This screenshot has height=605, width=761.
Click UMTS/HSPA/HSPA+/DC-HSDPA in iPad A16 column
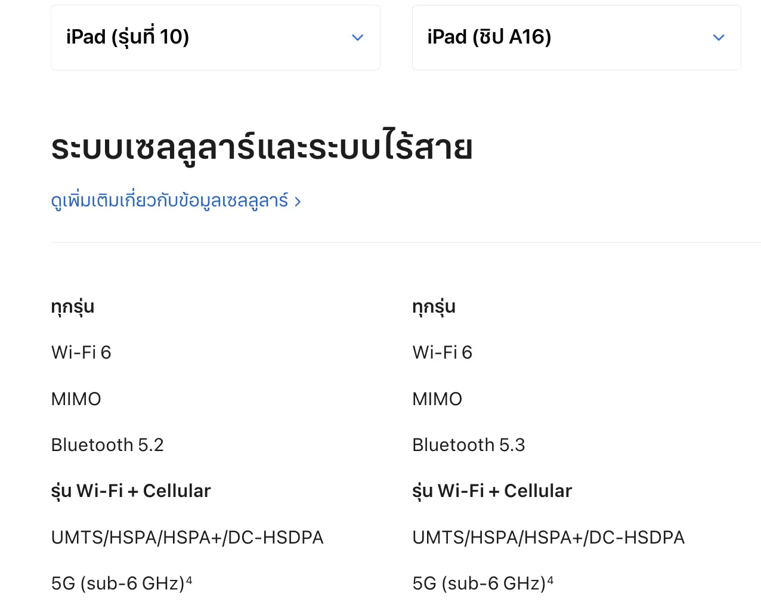[549, 538]
